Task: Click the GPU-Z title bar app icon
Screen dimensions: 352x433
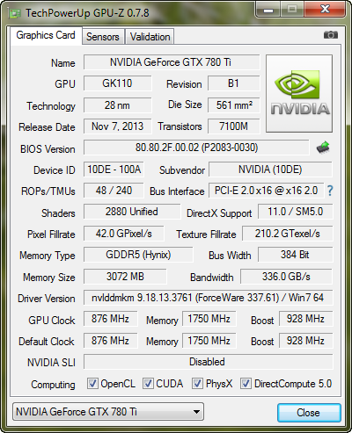Action: click(15, 13)
